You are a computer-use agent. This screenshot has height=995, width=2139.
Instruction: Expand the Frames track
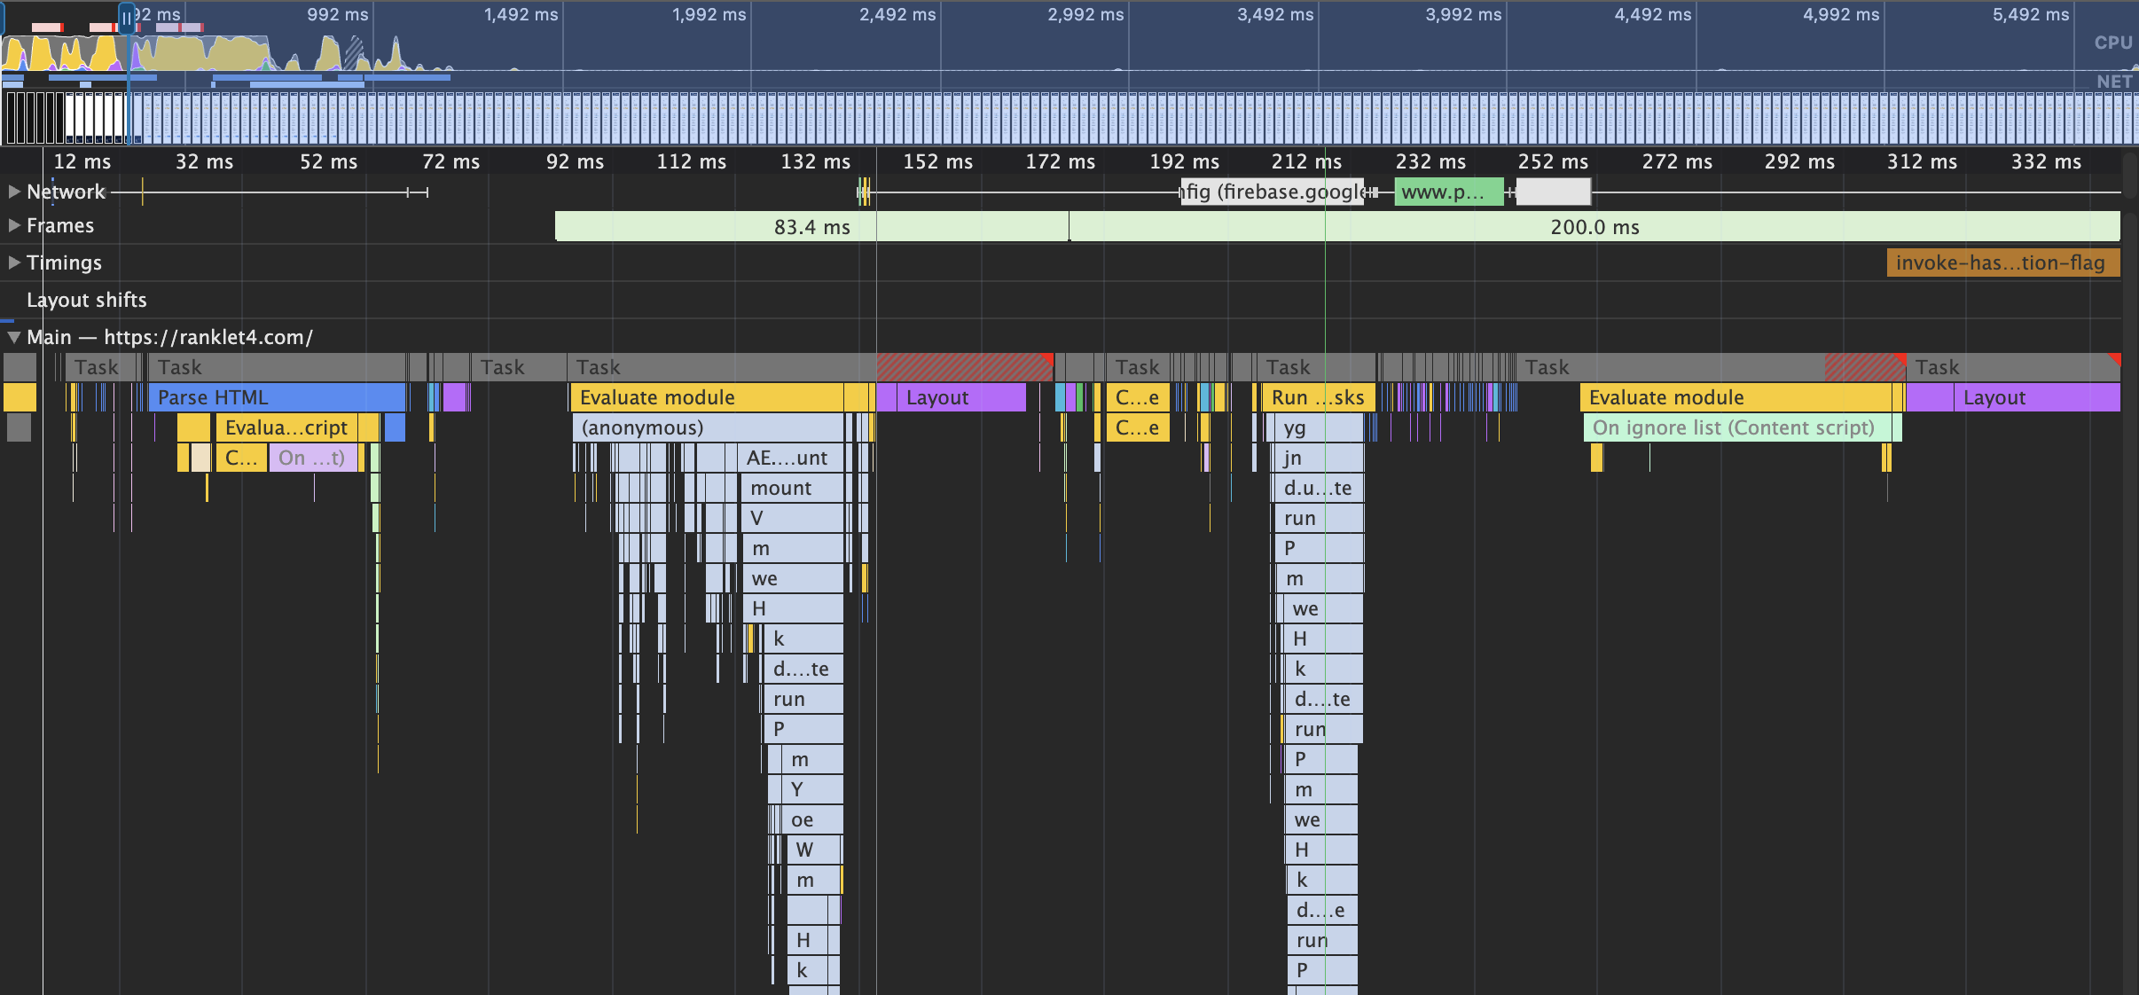pos(14,225)
